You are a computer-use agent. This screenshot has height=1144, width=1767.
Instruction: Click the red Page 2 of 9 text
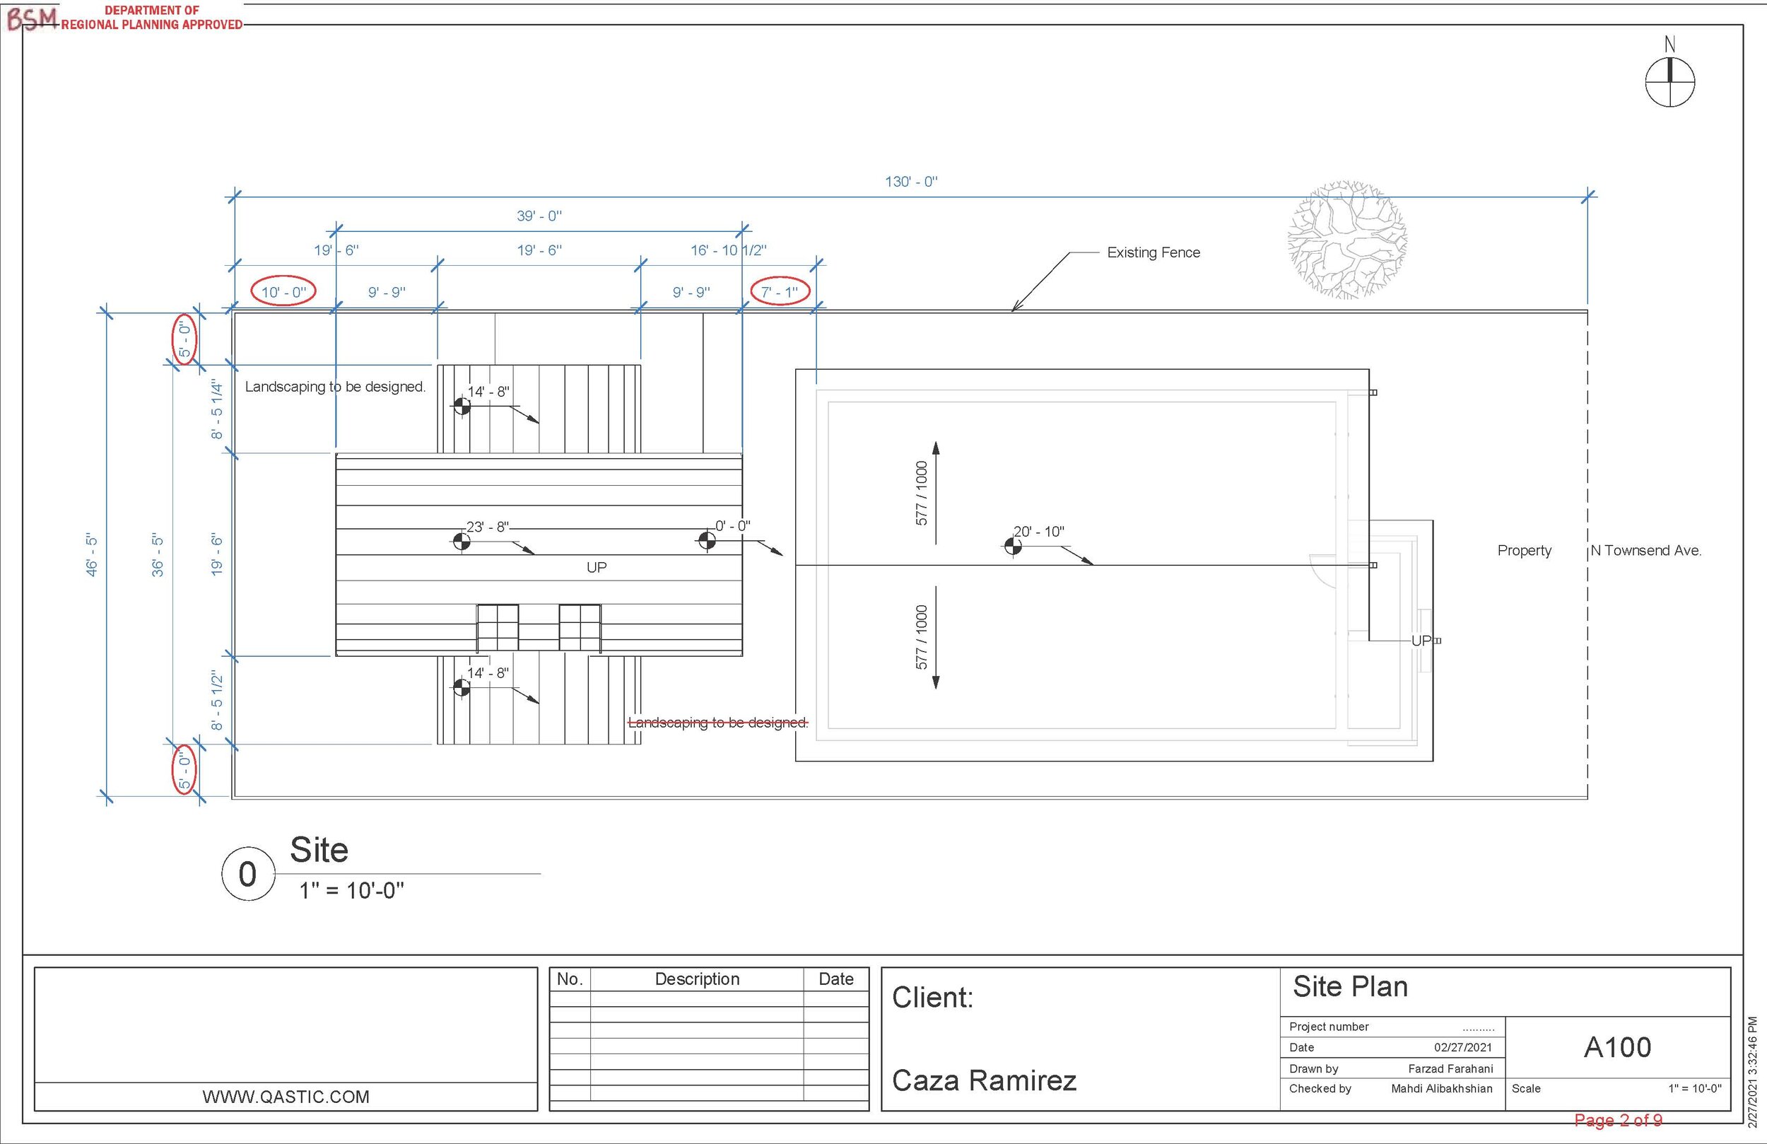coord(1619,1120)
